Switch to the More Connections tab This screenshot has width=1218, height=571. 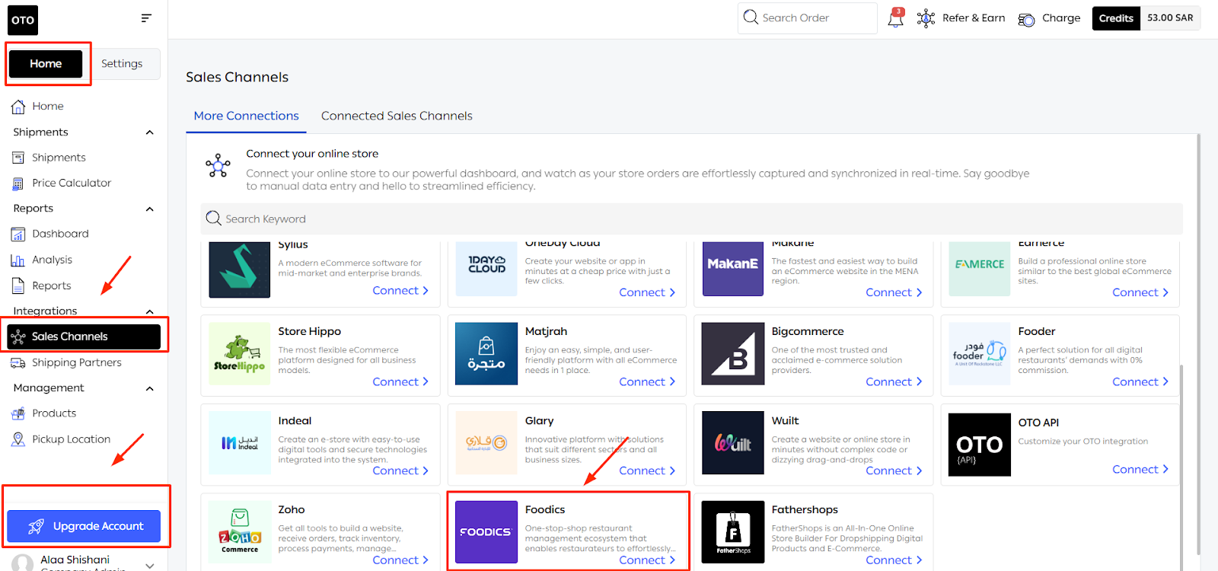click(x=246, y=116)
